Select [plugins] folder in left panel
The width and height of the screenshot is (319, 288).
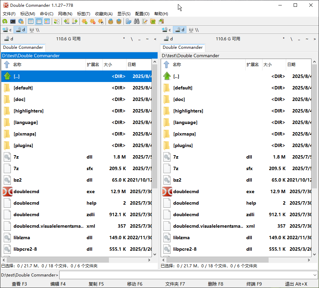pos(76,146)
